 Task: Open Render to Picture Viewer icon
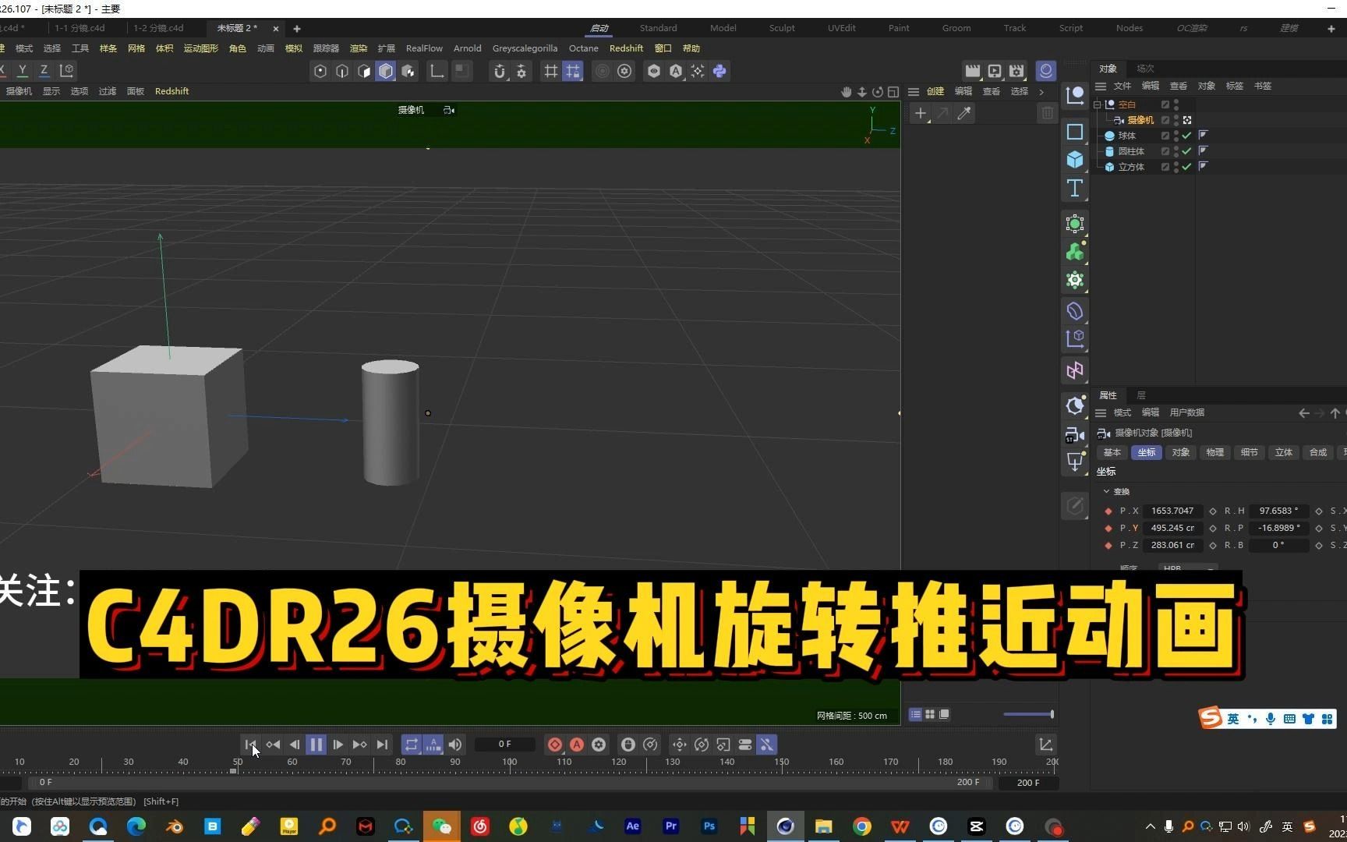994,71
